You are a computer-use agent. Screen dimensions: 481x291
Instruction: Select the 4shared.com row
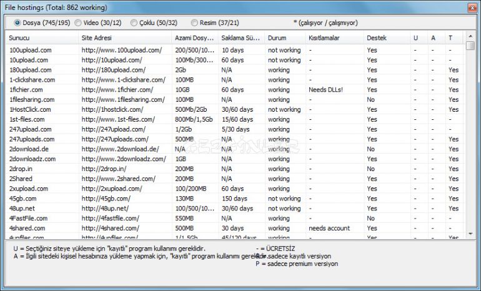pos(235,228)
